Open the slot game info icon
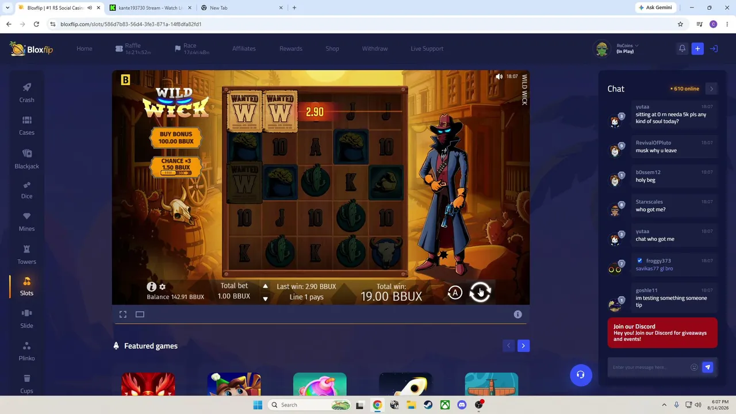Viewport: 736px width, 414px height. 152,286
